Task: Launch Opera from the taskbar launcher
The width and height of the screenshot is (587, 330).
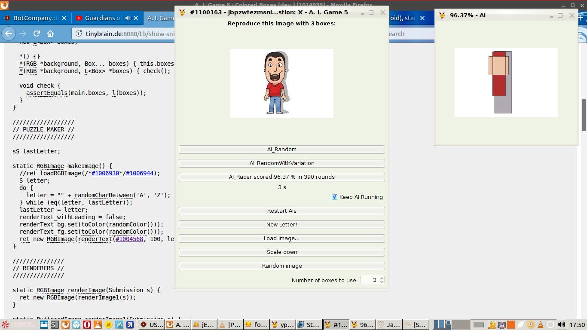Action: click(x=87, y=325)
